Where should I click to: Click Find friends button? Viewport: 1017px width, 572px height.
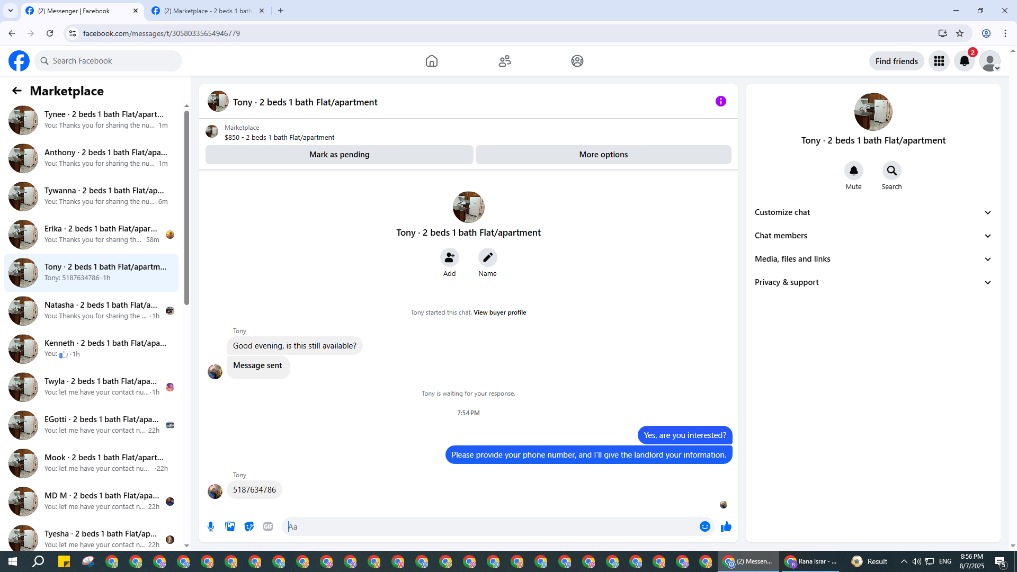[896, 61]
